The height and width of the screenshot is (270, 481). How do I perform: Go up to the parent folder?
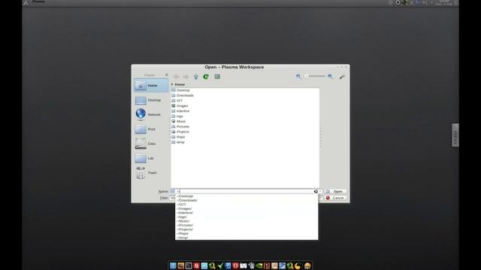coord(195,76)
